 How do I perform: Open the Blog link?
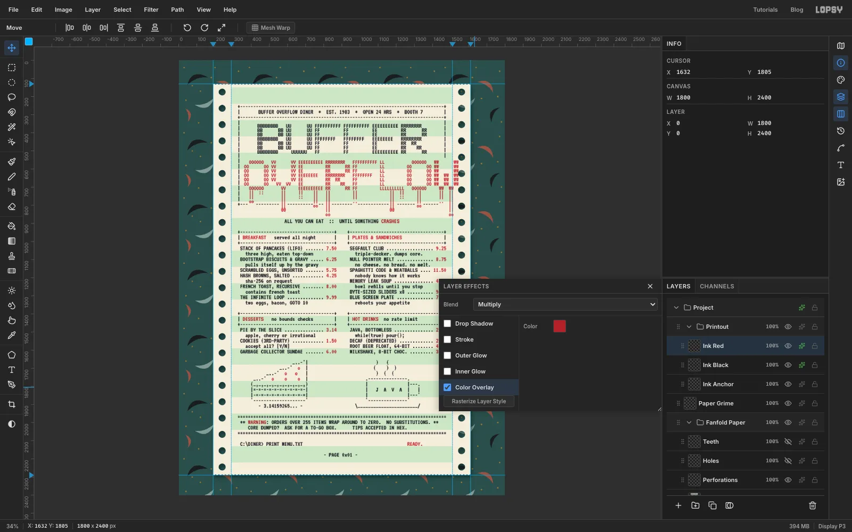(797, 10)
